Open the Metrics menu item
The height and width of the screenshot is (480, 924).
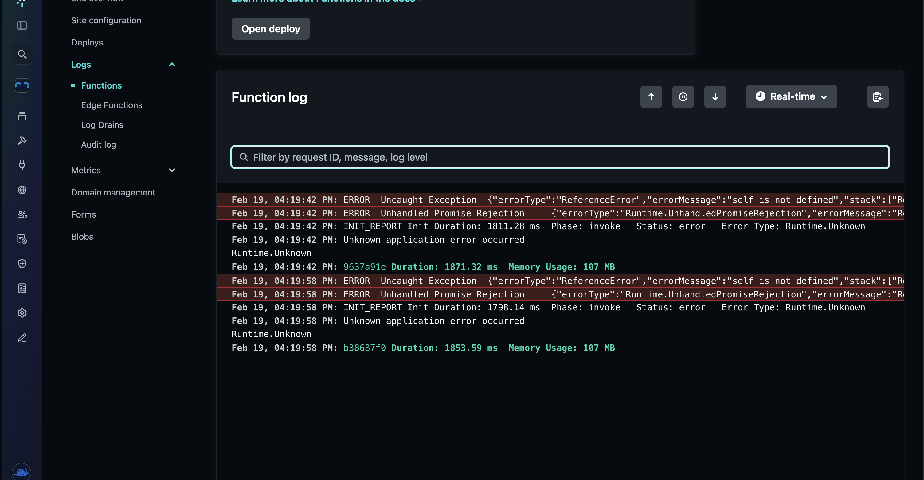click(x=86, y=171)
